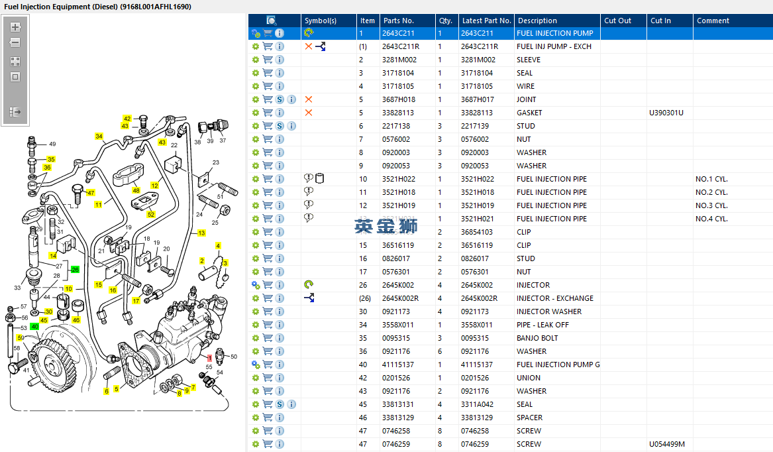This screenshot has width=773, height=452.
Task: Click the Cut In value U054499M
Action: coord(667,444)
